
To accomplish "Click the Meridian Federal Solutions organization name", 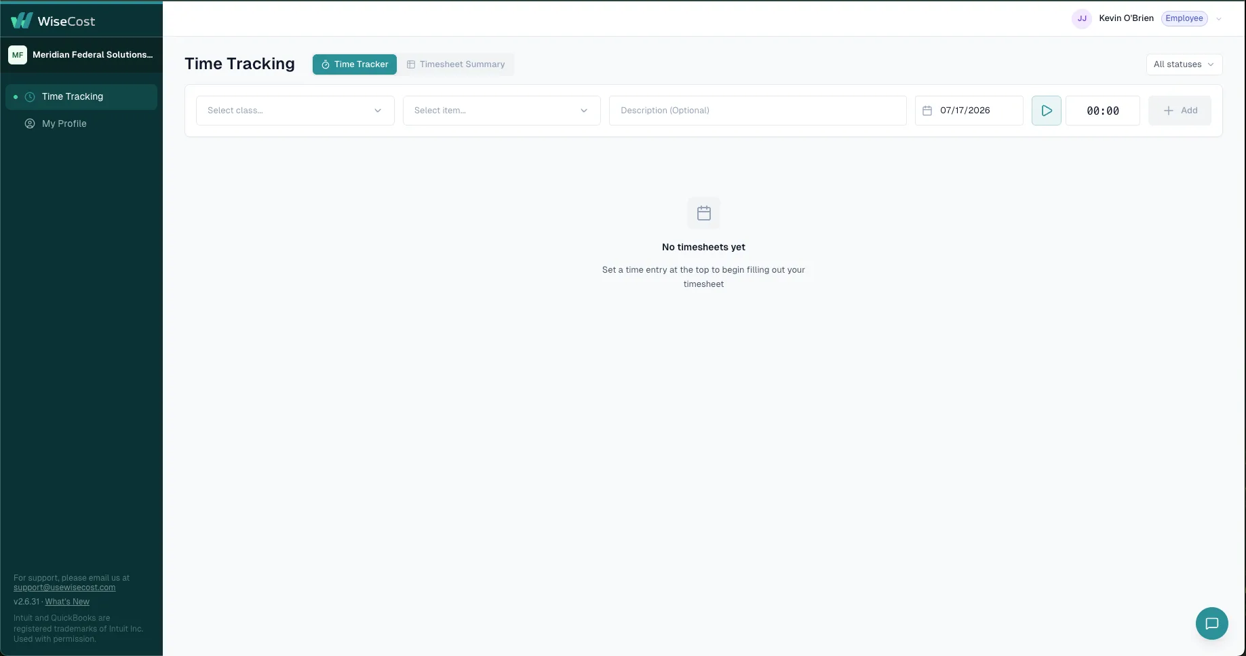I will click(93, 55).
